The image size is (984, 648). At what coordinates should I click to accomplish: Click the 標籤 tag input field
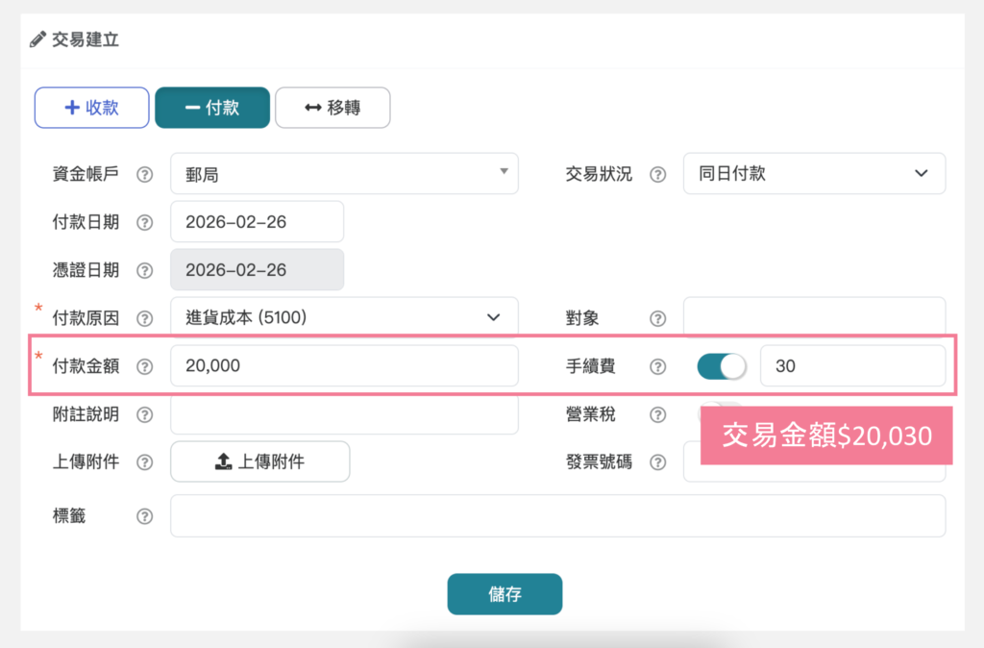click(557, 516)
